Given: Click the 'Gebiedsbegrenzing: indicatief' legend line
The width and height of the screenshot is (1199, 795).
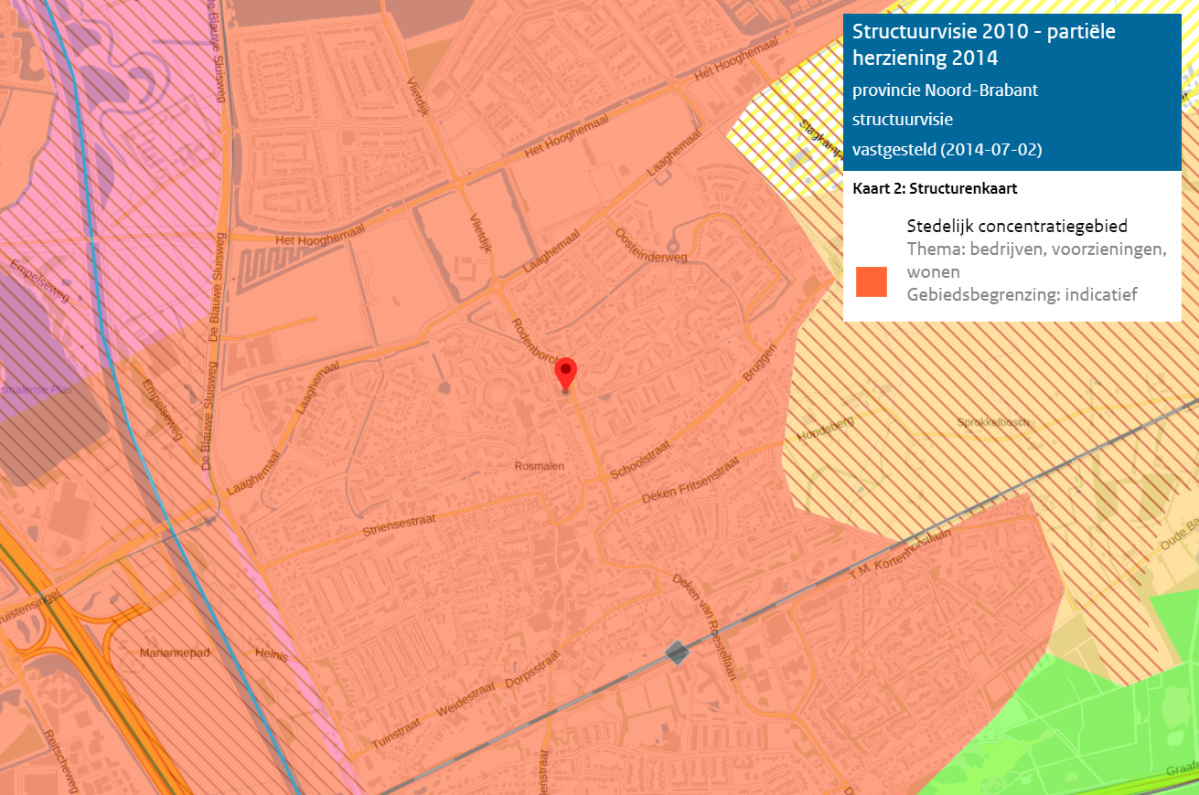Looking at the screenshot, I should [1022, 294].
